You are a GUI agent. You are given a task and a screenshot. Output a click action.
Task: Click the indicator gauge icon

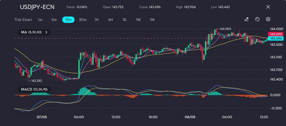pos(257,19)
